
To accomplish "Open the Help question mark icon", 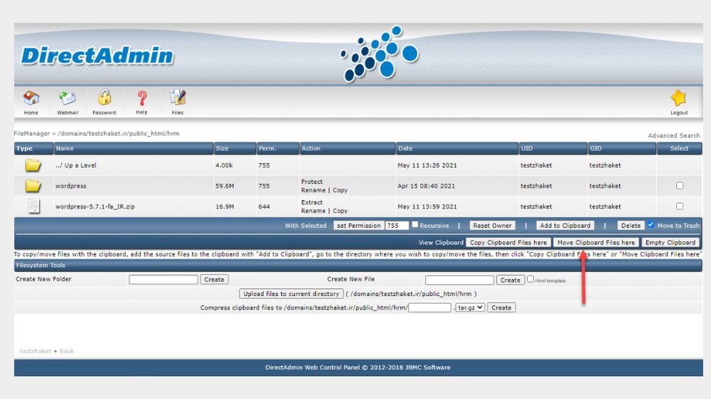I will click(142, 98).
